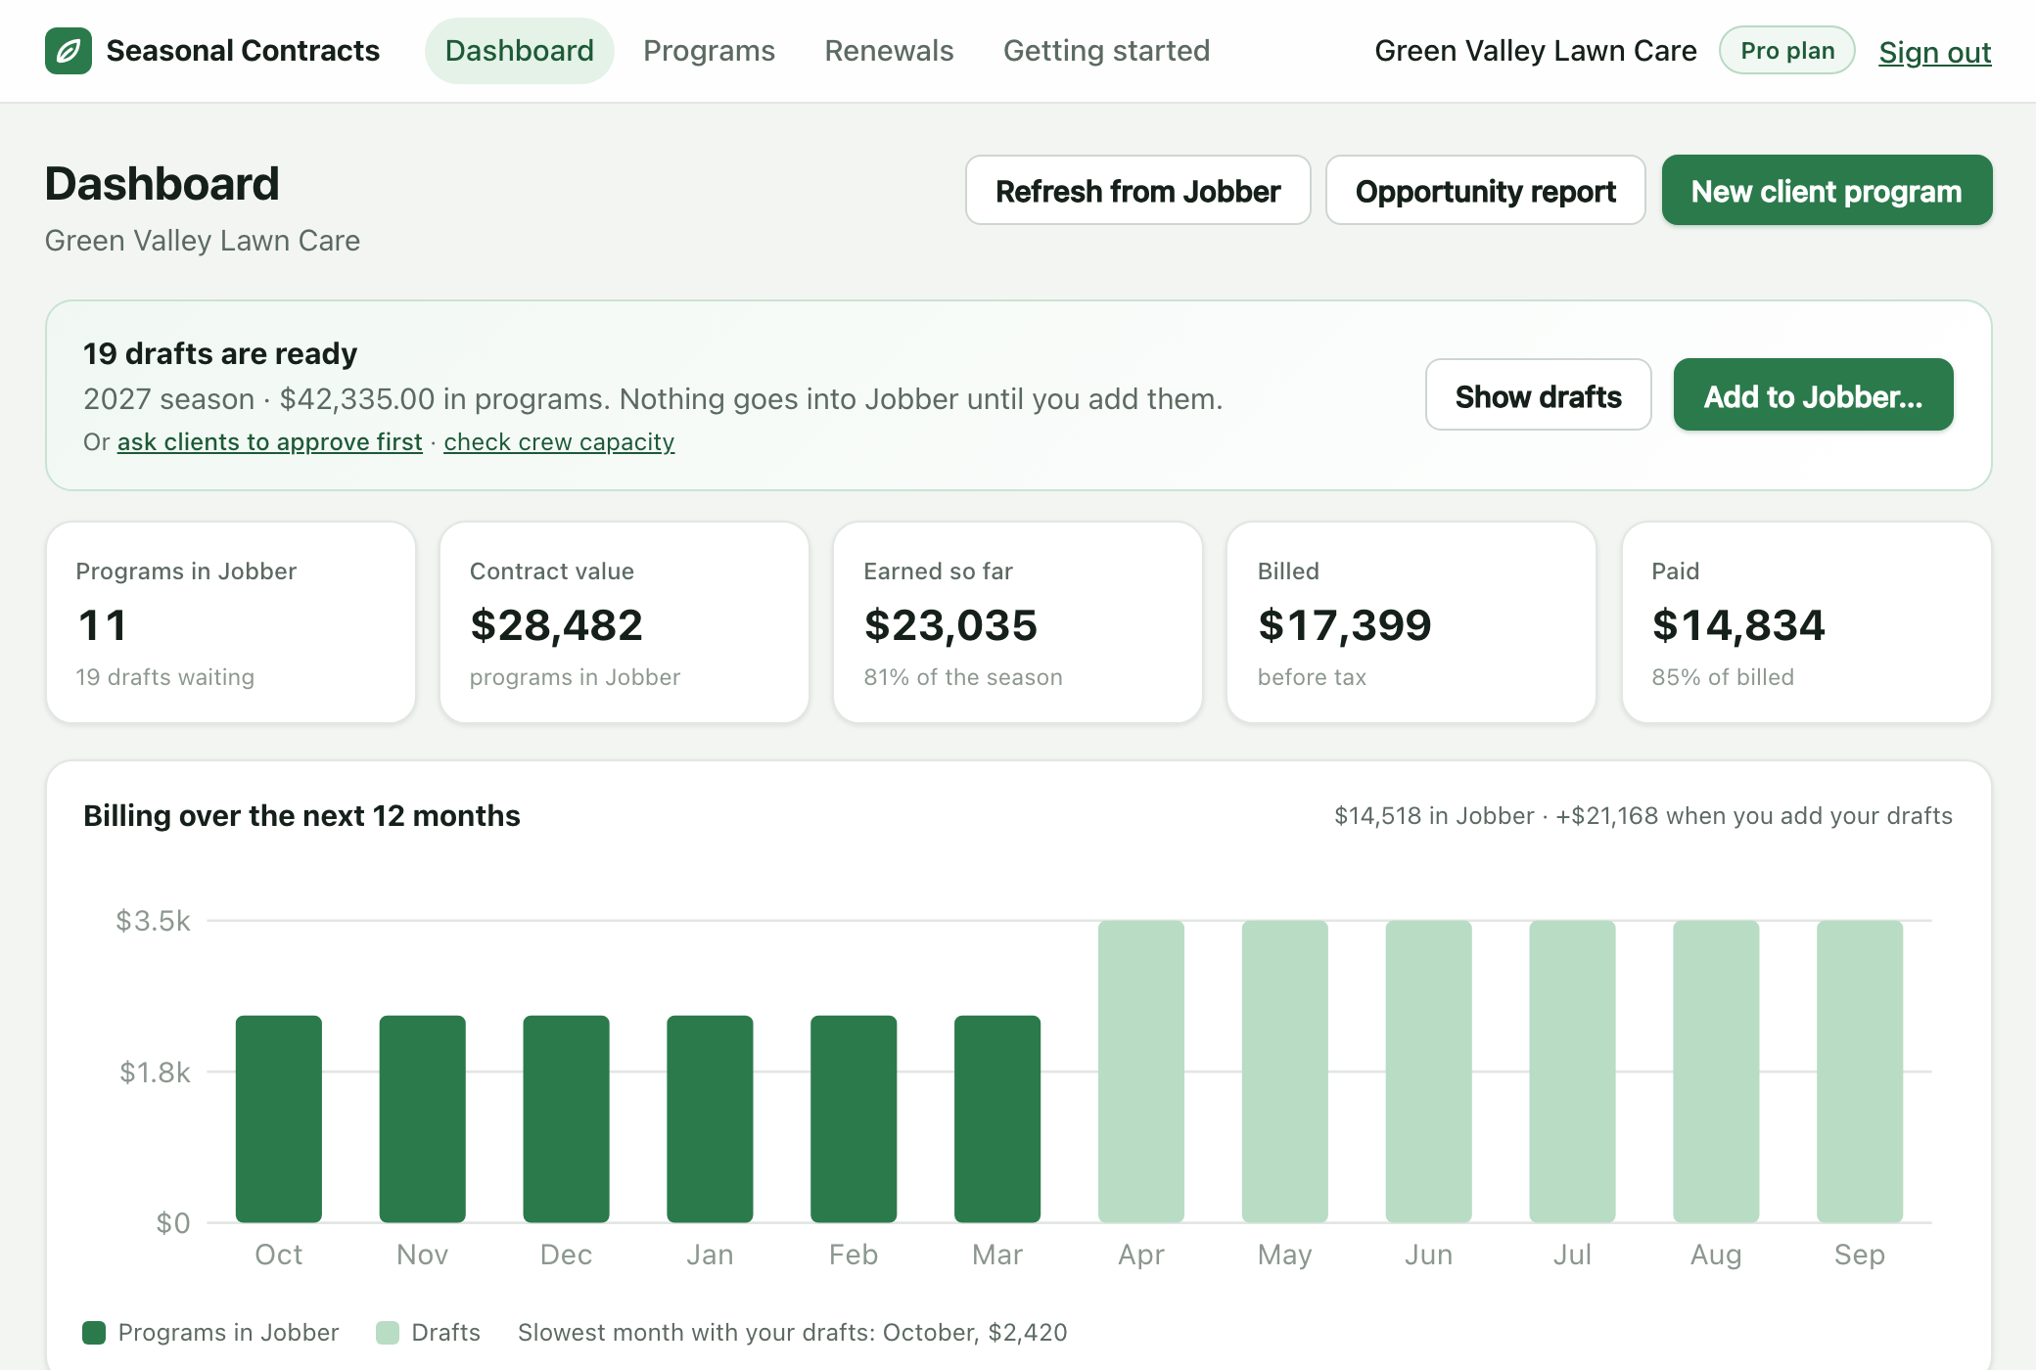Select the Paid stat card
This screenshot has height=1370, width=2036.
pos(1807,622)
